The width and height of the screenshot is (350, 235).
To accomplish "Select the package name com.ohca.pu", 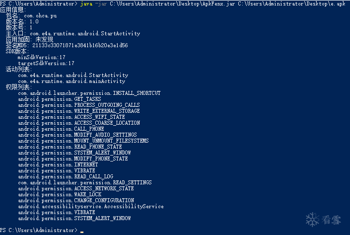I will [x=44, y=16].
